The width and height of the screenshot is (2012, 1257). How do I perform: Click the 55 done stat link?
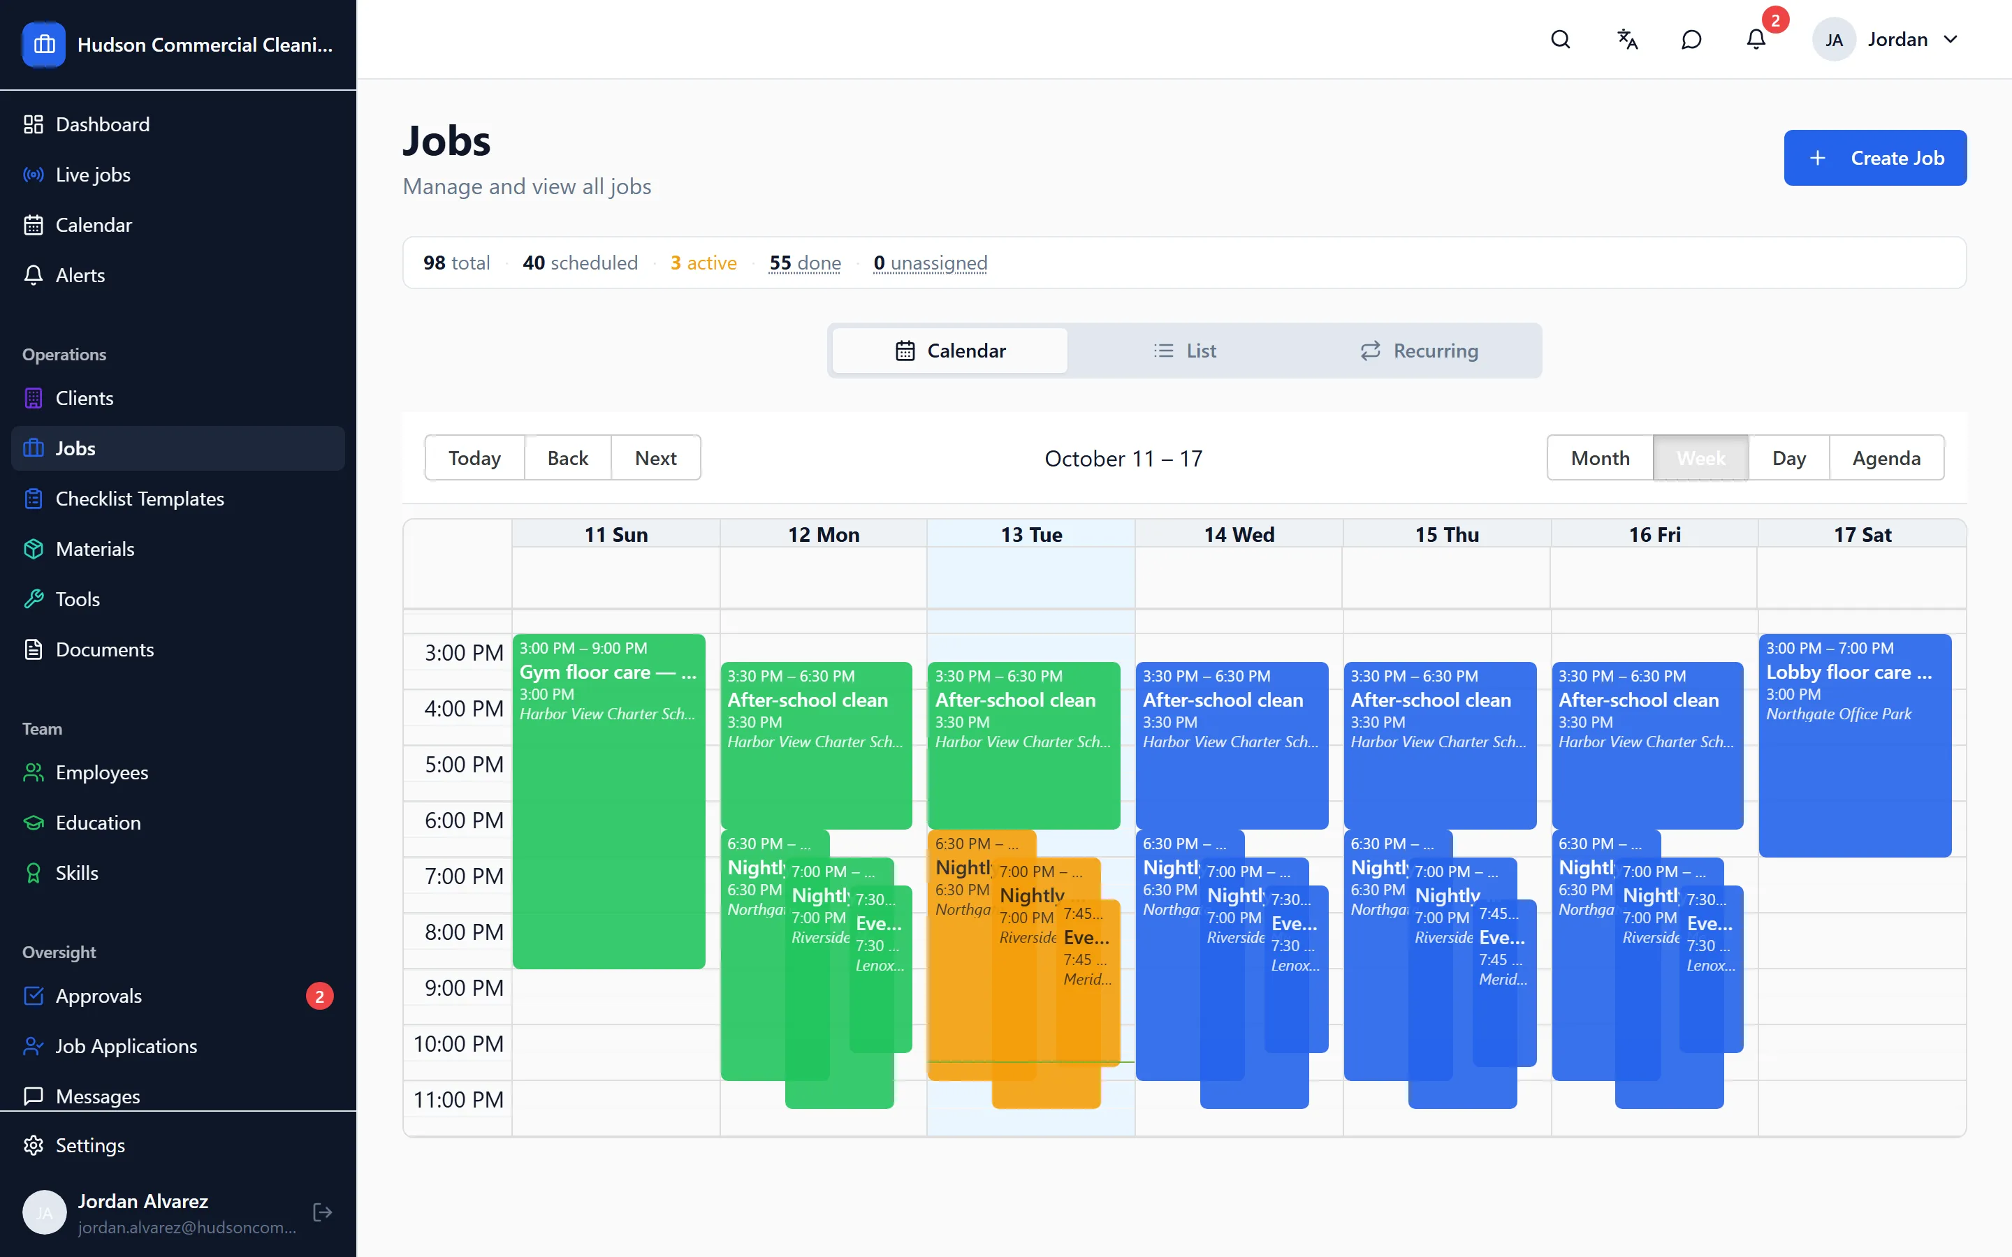pyautogui.click(x=805, y=263)
